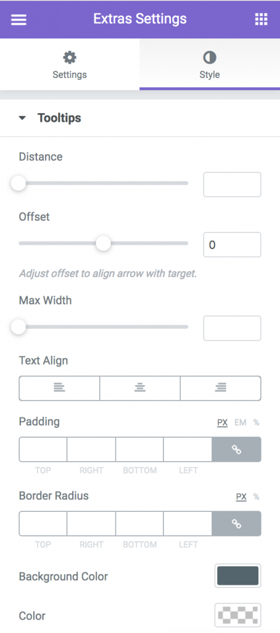Toggle Border Radius linked values chain icon
This screenshot has width=280, height=633.
click(236, 524)
